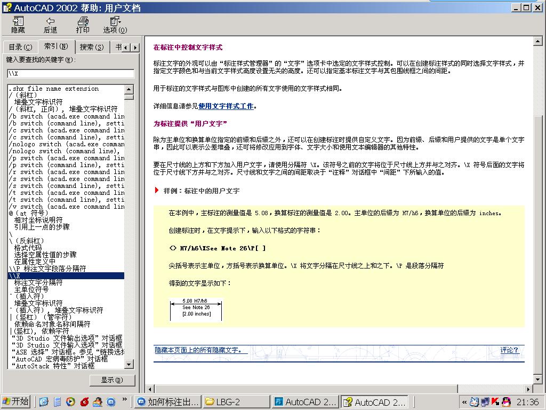Viewport: 546px width, 410px height.
Task: Open the Windows 开始 Start button
Action: [15, 401]
